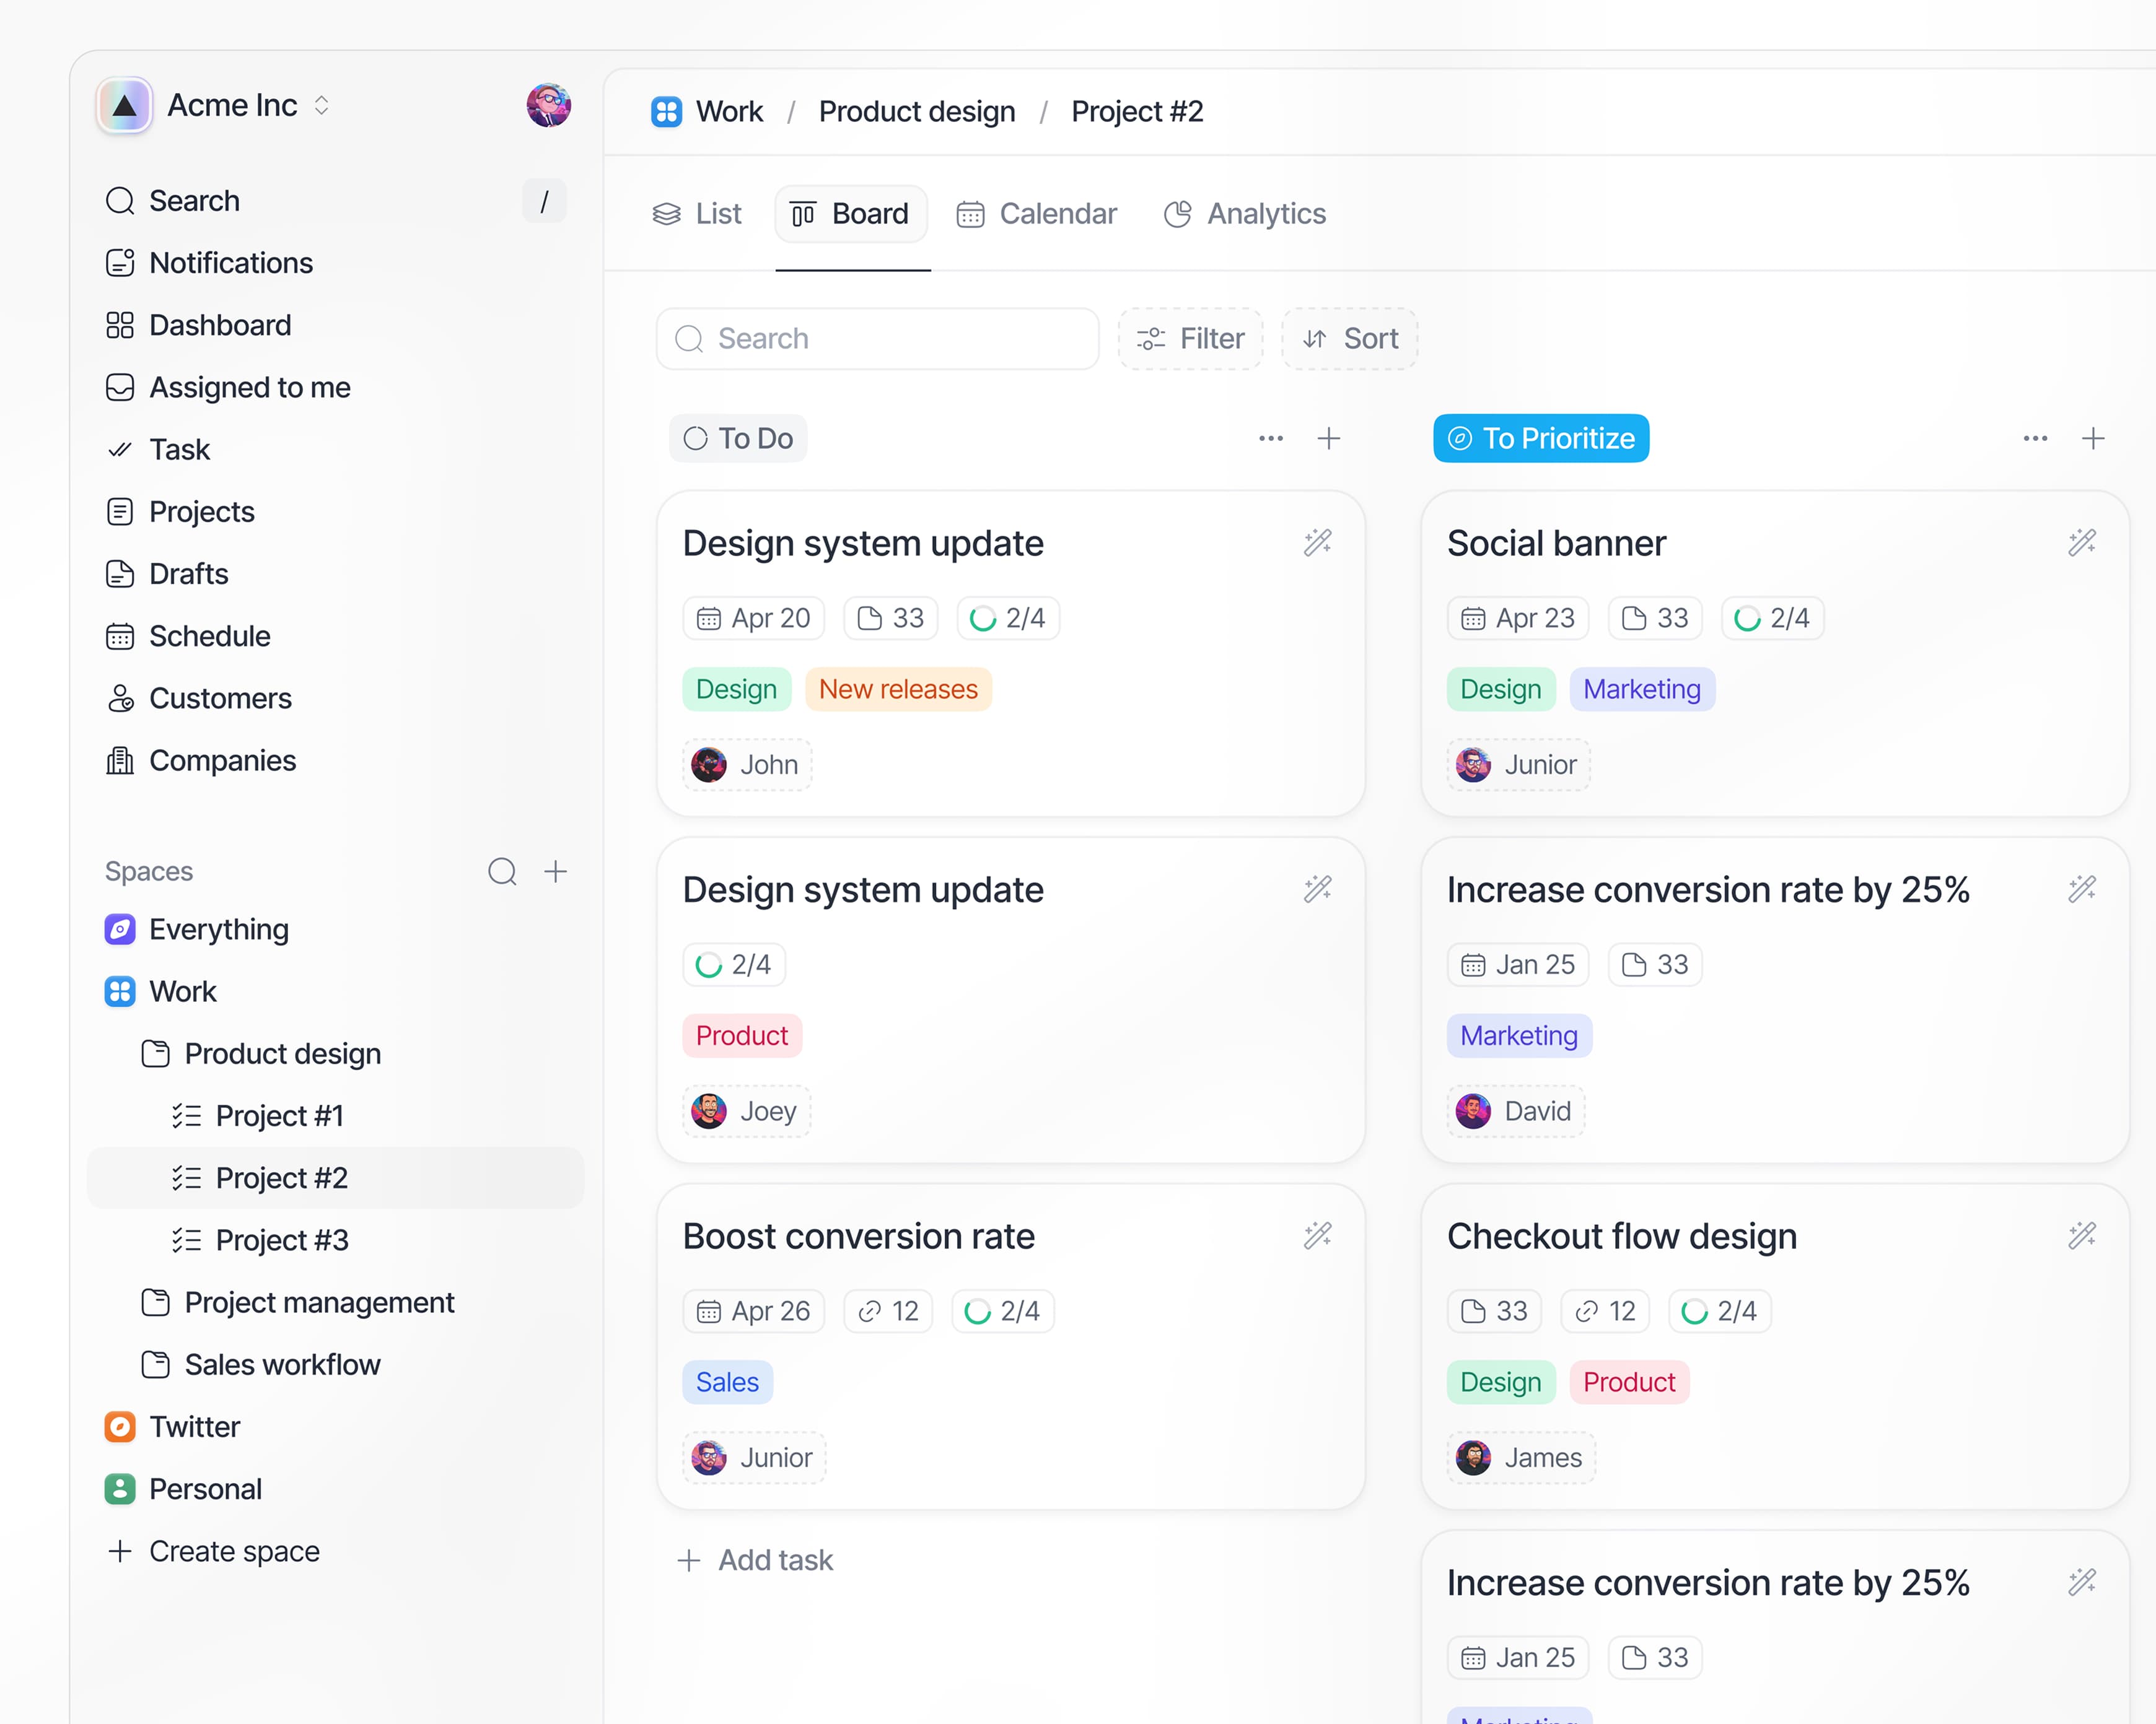
Task: Click the Sales tag on Boost conversion rate
Action: tap(727, 1382)
